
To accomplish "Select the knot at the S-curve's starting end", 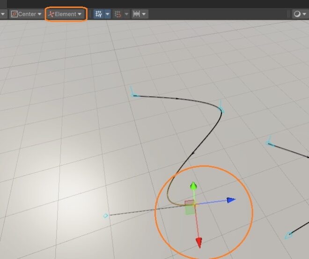I will (x=133, y=95).
